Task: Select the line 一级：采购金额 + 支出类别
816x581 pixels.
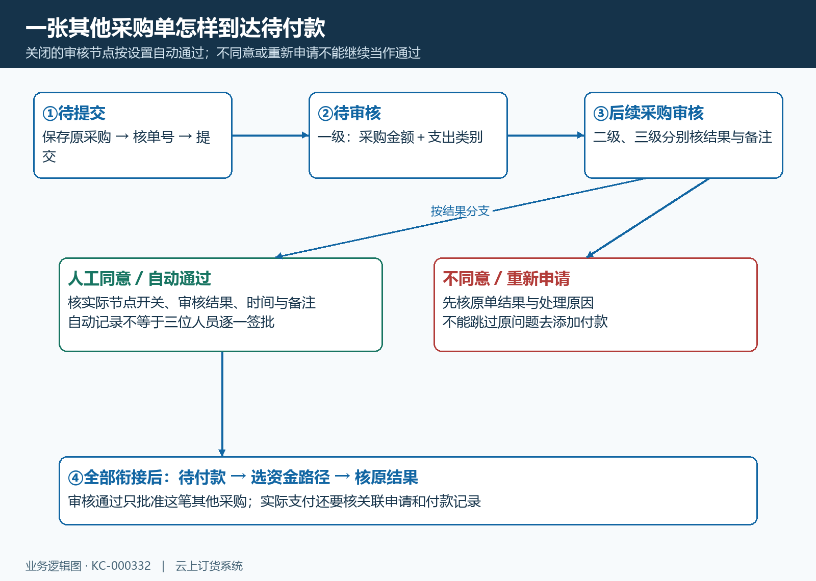Action: click(400, 137)
